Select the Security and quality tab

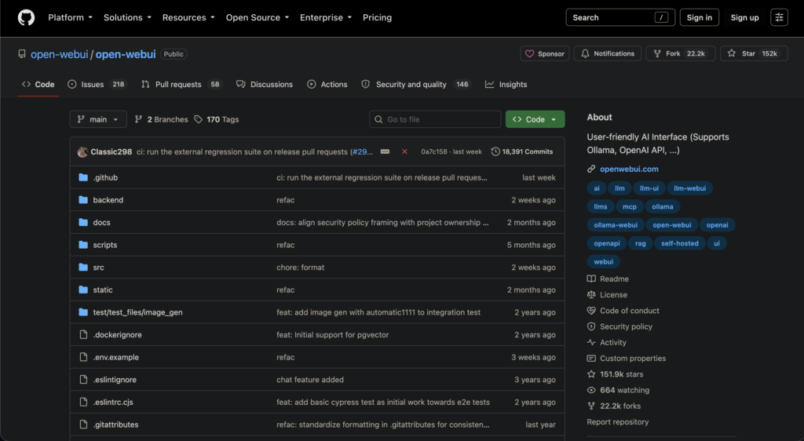tap(416, 85)
